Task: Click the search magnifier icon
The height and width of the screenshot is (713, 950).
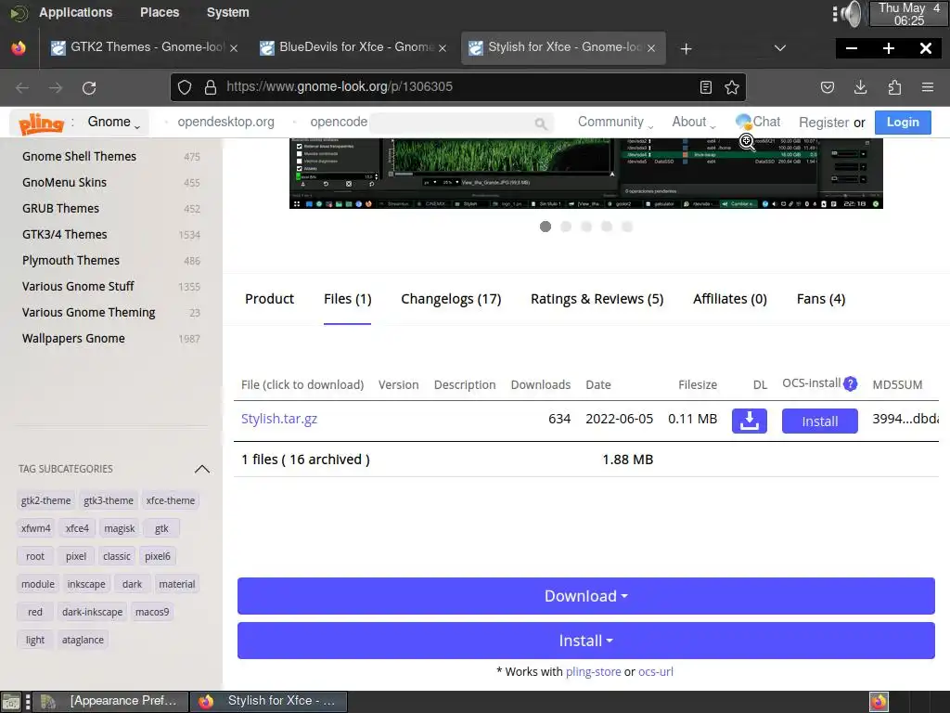Action: tap(541, 123)
